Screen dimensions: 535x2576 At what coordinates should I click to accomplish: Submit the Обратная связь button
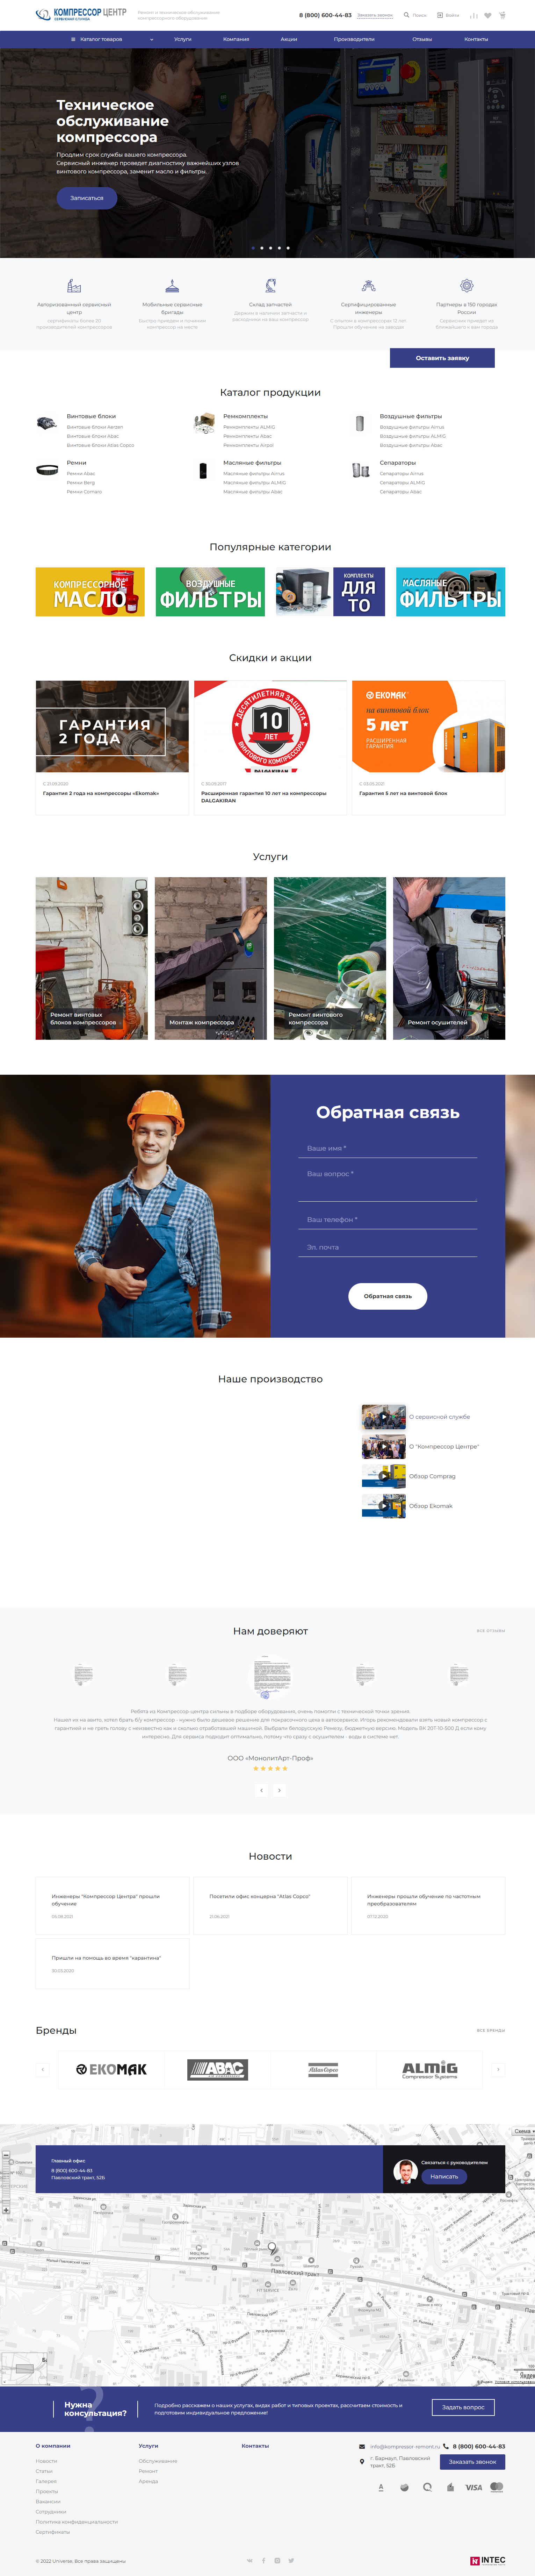[388, 1296]
